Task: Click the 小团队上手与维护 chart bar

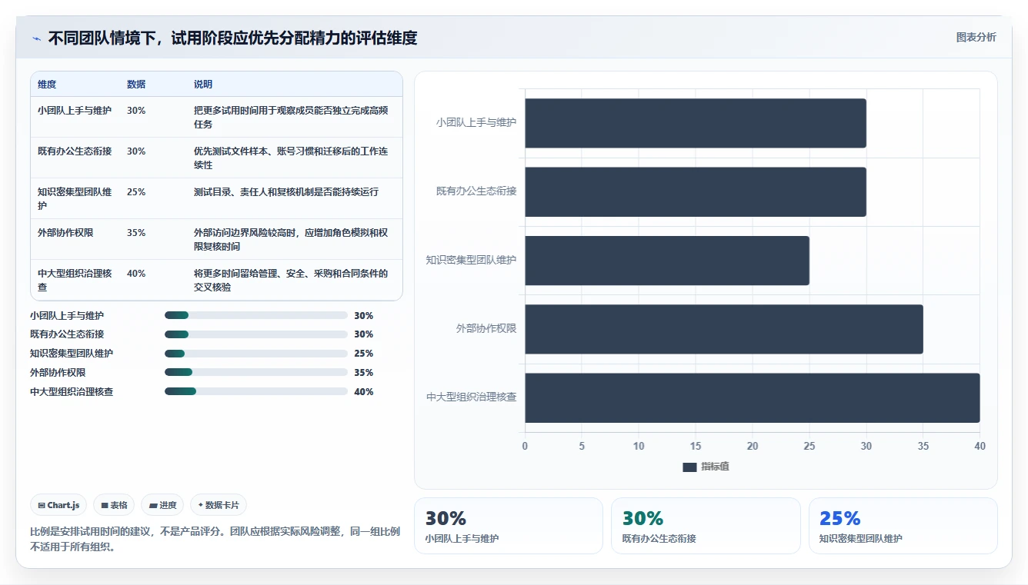Action: (x=696, y=123)
